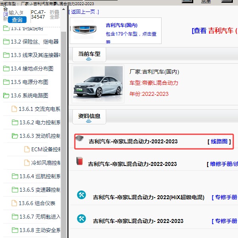Viewport: 238px width, 238px height.
Task: Click document icon of 13.6.6 组合仪表
Action: coord(14,203)
